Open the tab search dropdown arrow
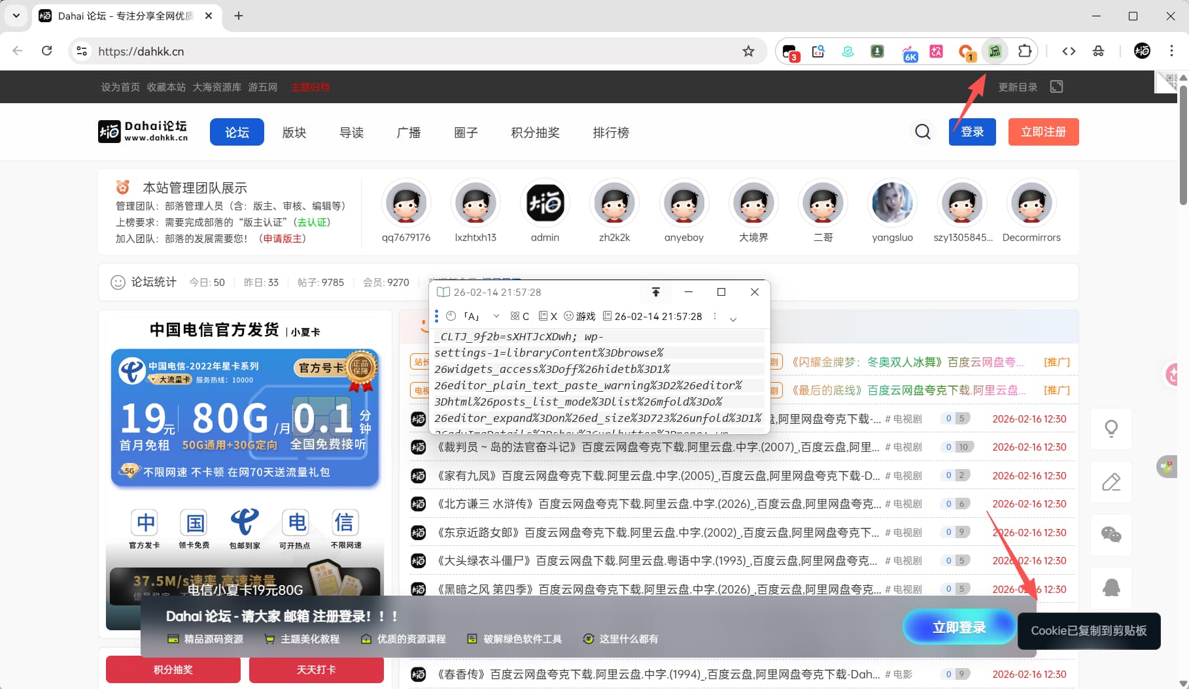Screen dimensions: 1189x689 click(x=16, y=15)
